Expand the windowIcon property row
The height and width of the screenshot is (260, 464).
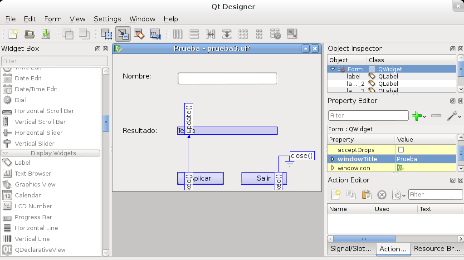(x=332, y=168)
